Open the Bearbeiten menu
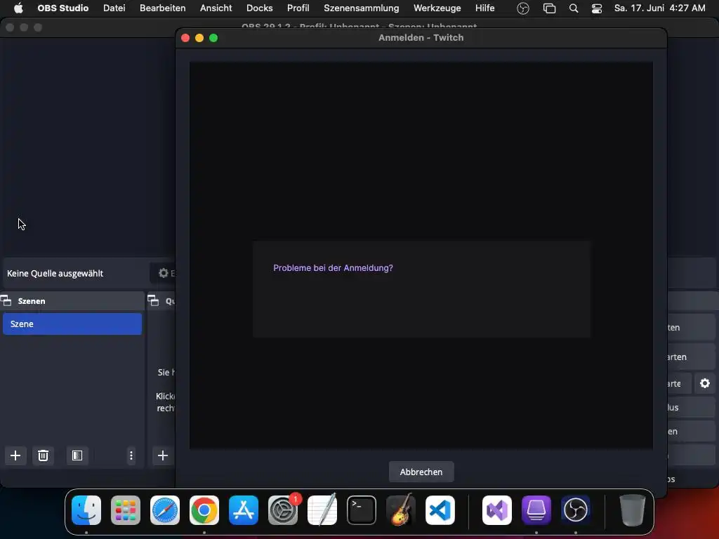 (163, 8)
